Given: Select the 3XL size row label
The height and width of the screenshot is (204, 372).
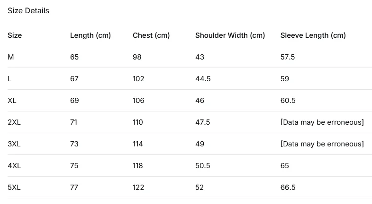Looking at the screenshot, I should click(x=14, y=144).
